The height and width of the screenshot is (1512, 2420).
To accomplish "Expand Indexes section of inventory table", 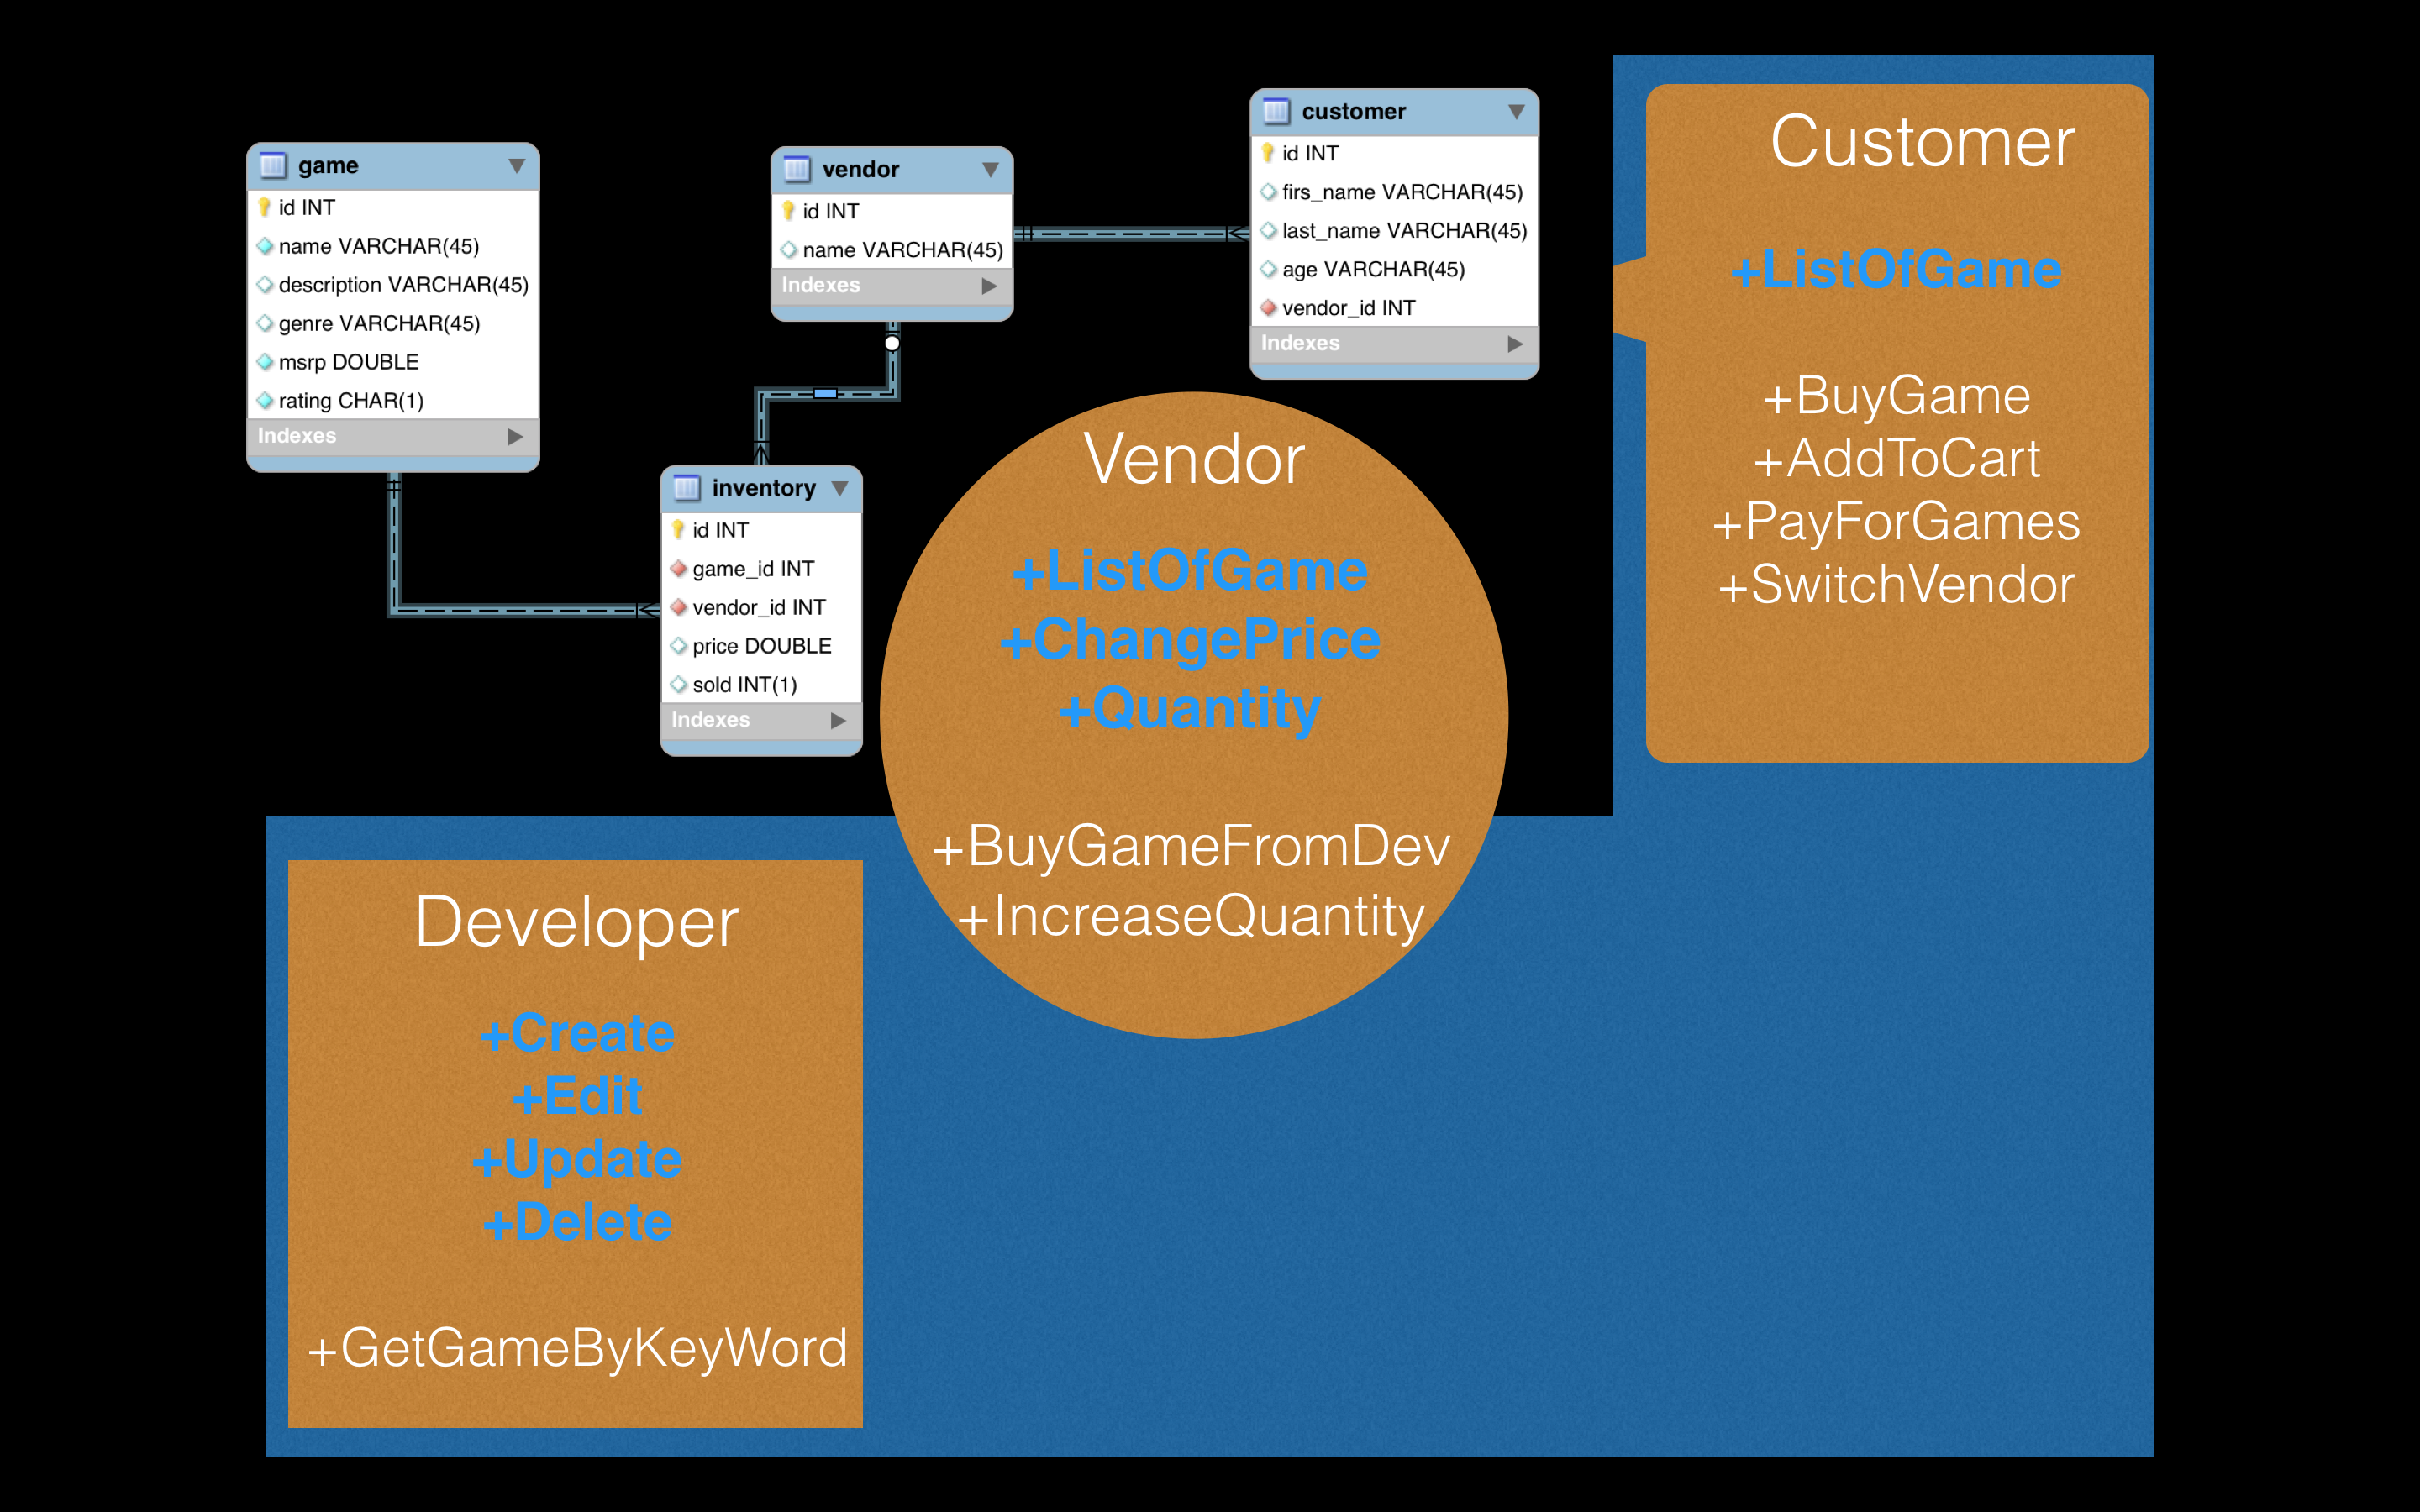I will click(838, 720).
